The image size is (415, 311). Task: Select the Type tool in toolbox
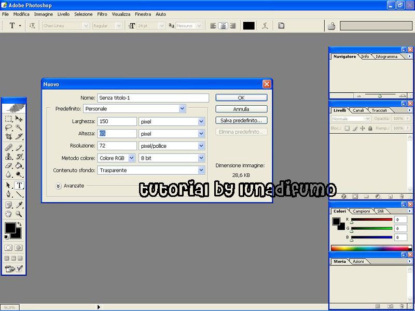click(19, 185)
